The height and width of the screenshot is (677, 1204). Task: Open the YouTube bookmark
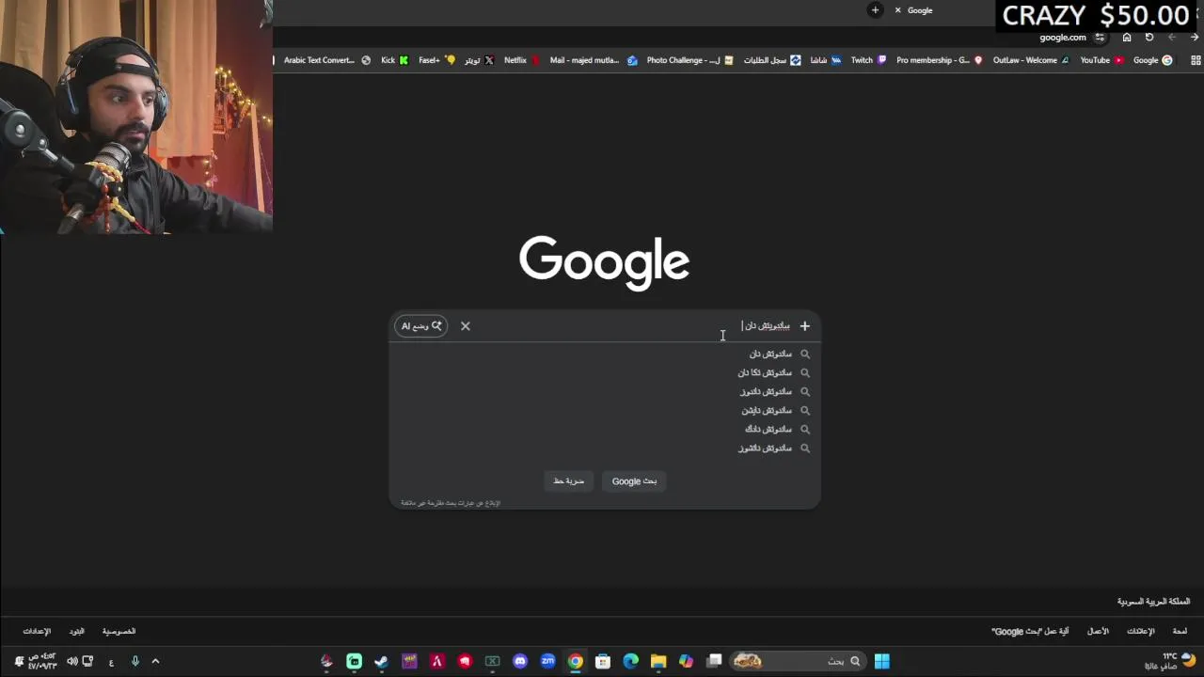pyautogui.click(x=1101, y=60)
